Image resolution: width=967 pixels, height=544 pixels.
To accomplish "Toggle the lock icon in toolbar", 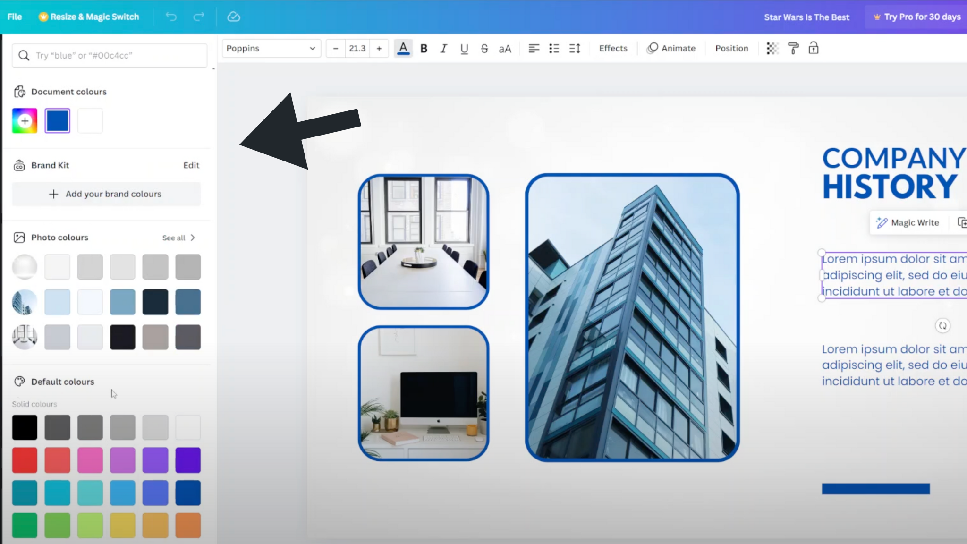I will (x=814, y=48).
